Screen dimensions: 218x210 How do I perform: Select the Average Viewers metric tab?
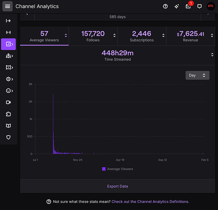44,36
